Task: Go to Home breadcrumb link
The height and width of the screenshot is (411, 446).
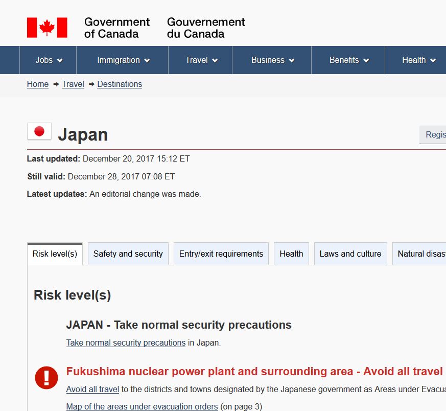Action: pyautogui.click(x=38, y=84)
